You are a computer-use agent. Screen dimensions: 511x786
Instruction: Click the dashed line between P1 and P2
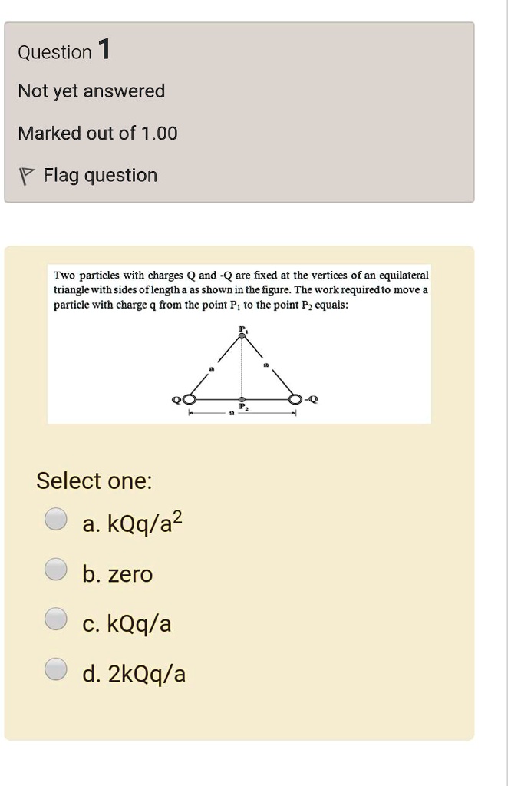pyautogui.click(x=243, y=368)
